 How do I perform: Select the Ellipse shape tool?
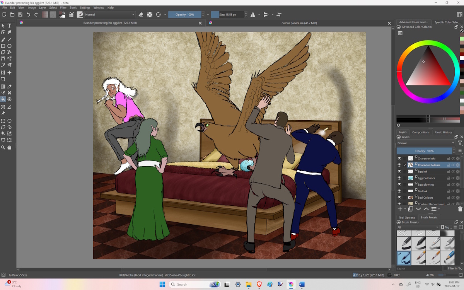10,46
